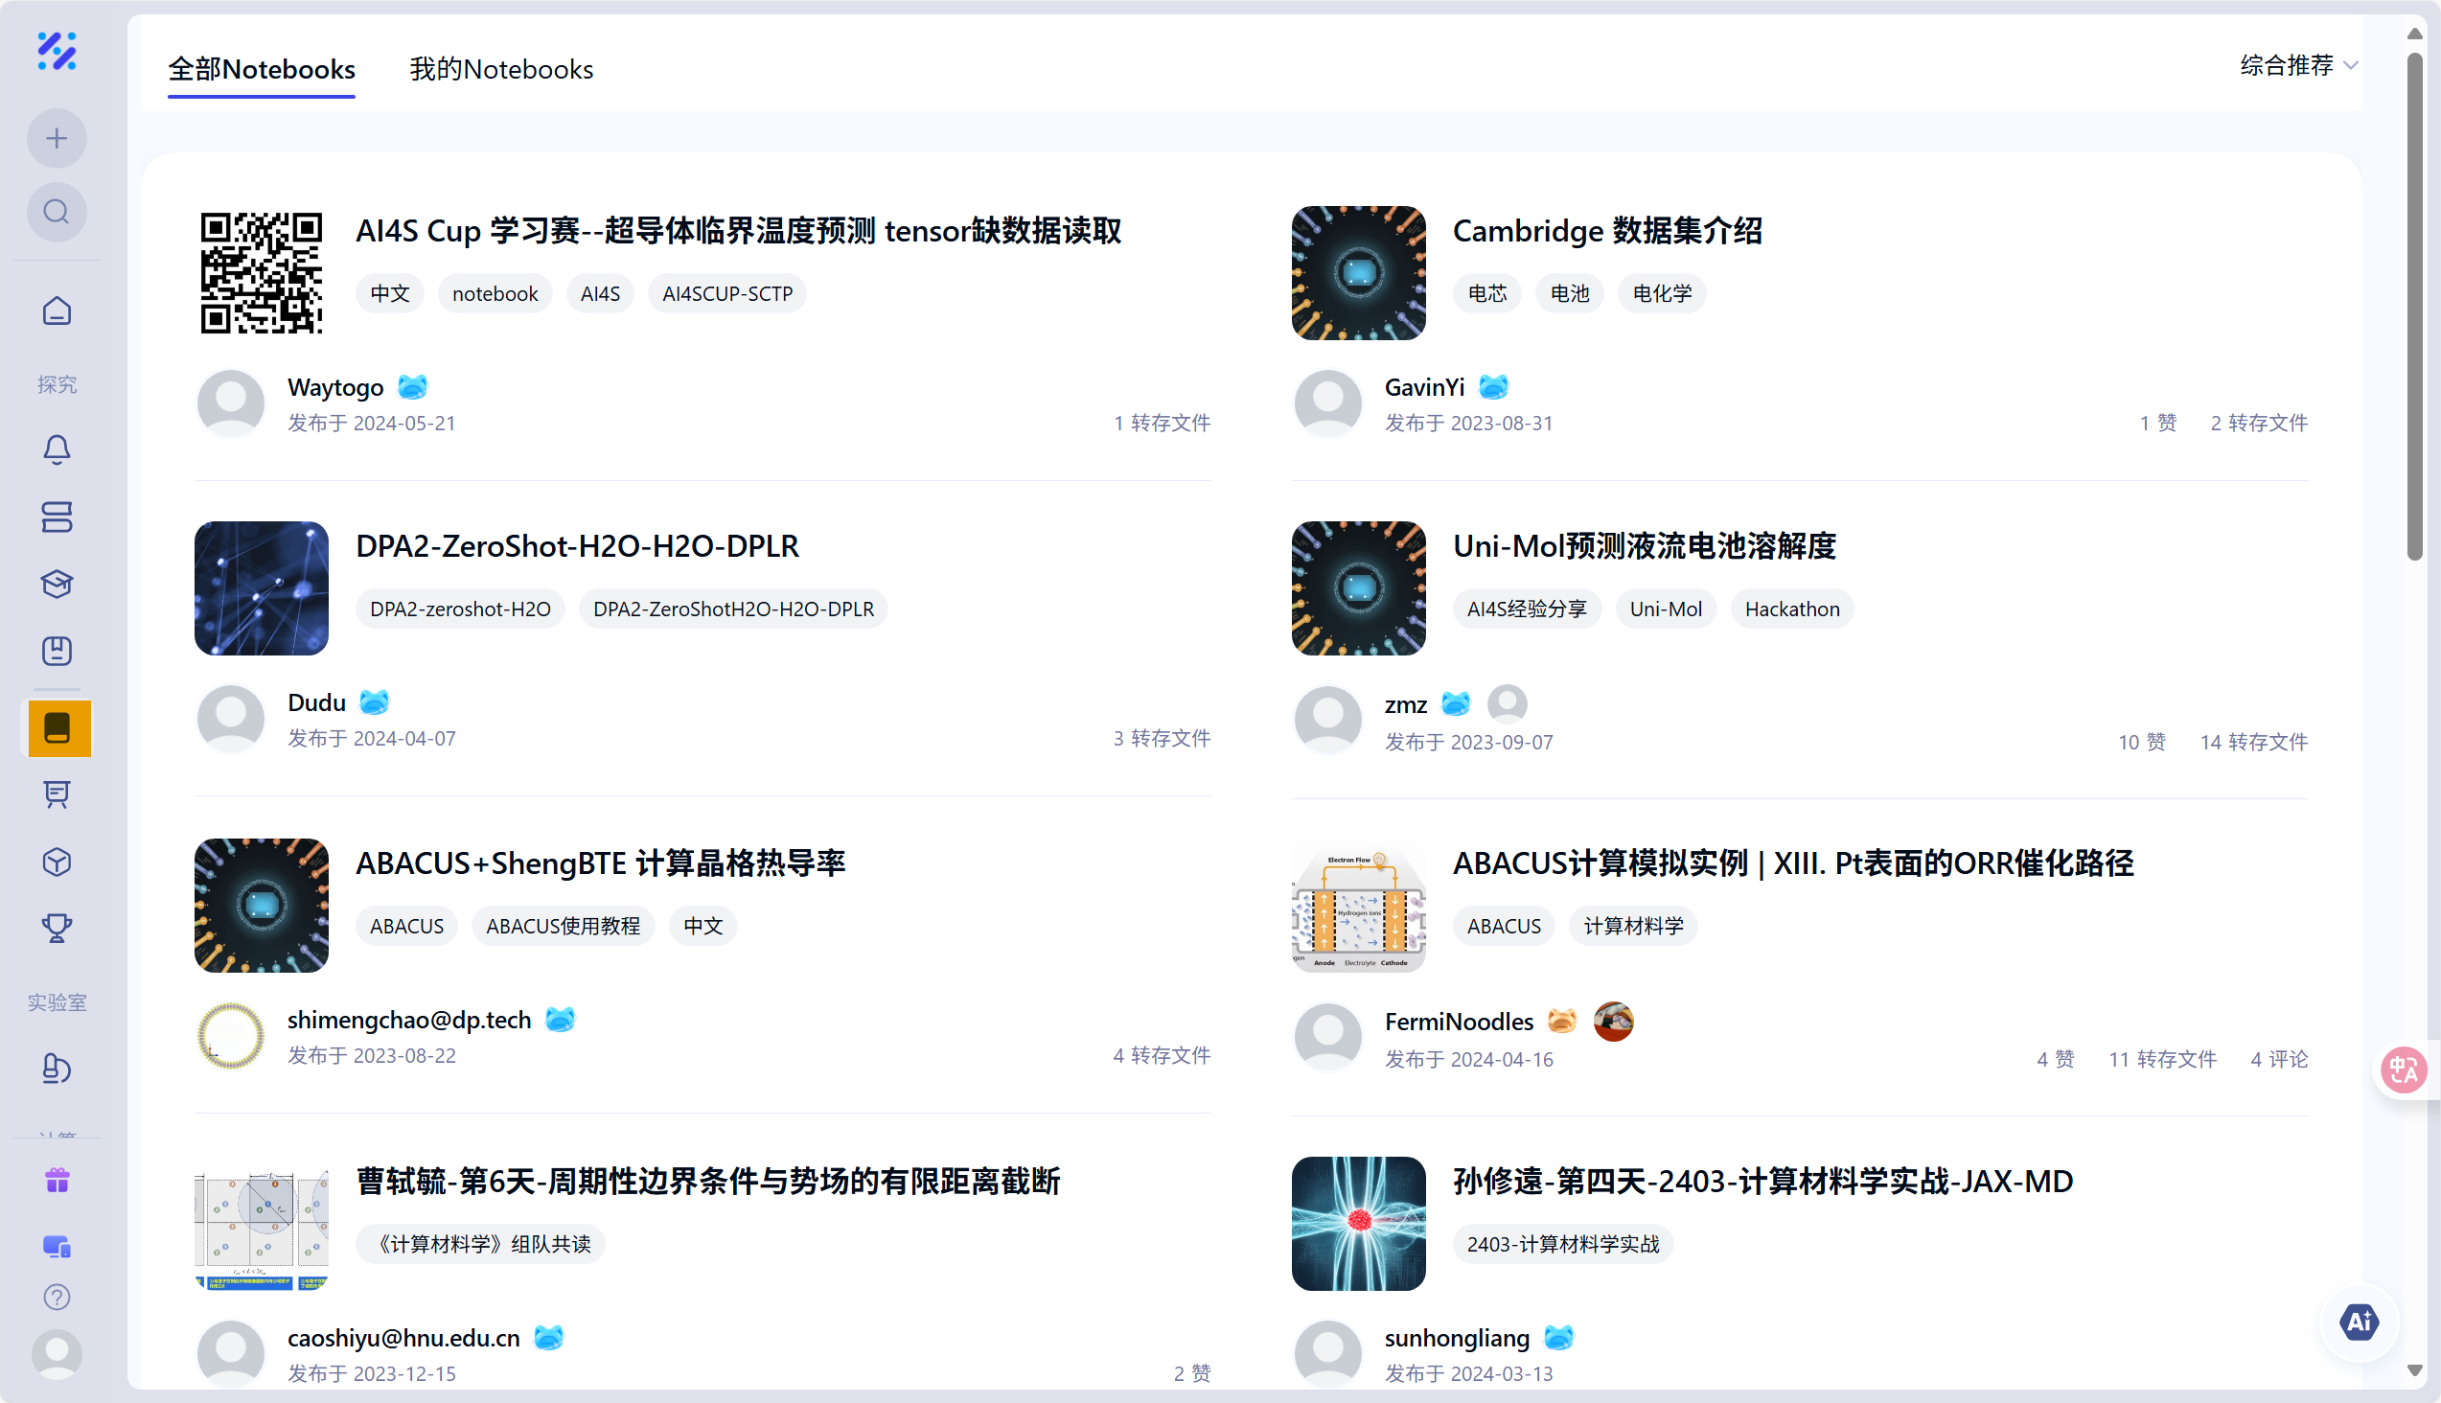The height and width of the screenshot is (1403, 2441).
Task: Click the plus create button in sidebar
Action: [57, 139]
